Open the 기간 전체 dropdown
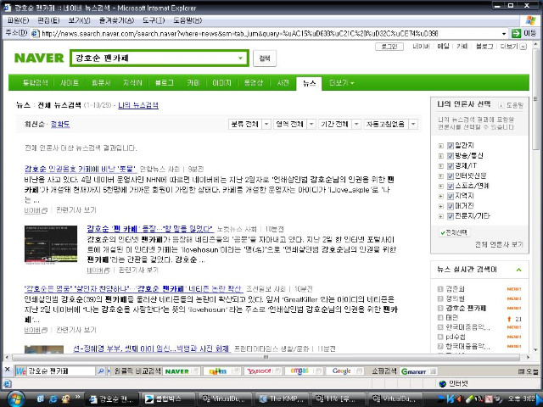543x407 pixels. [339, 124]
